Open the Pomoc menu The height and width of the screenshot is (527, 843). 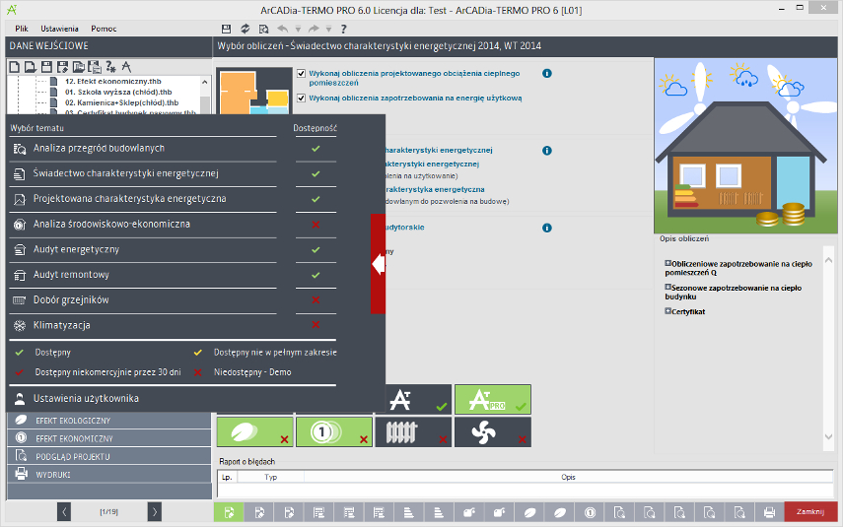point(104,29)
